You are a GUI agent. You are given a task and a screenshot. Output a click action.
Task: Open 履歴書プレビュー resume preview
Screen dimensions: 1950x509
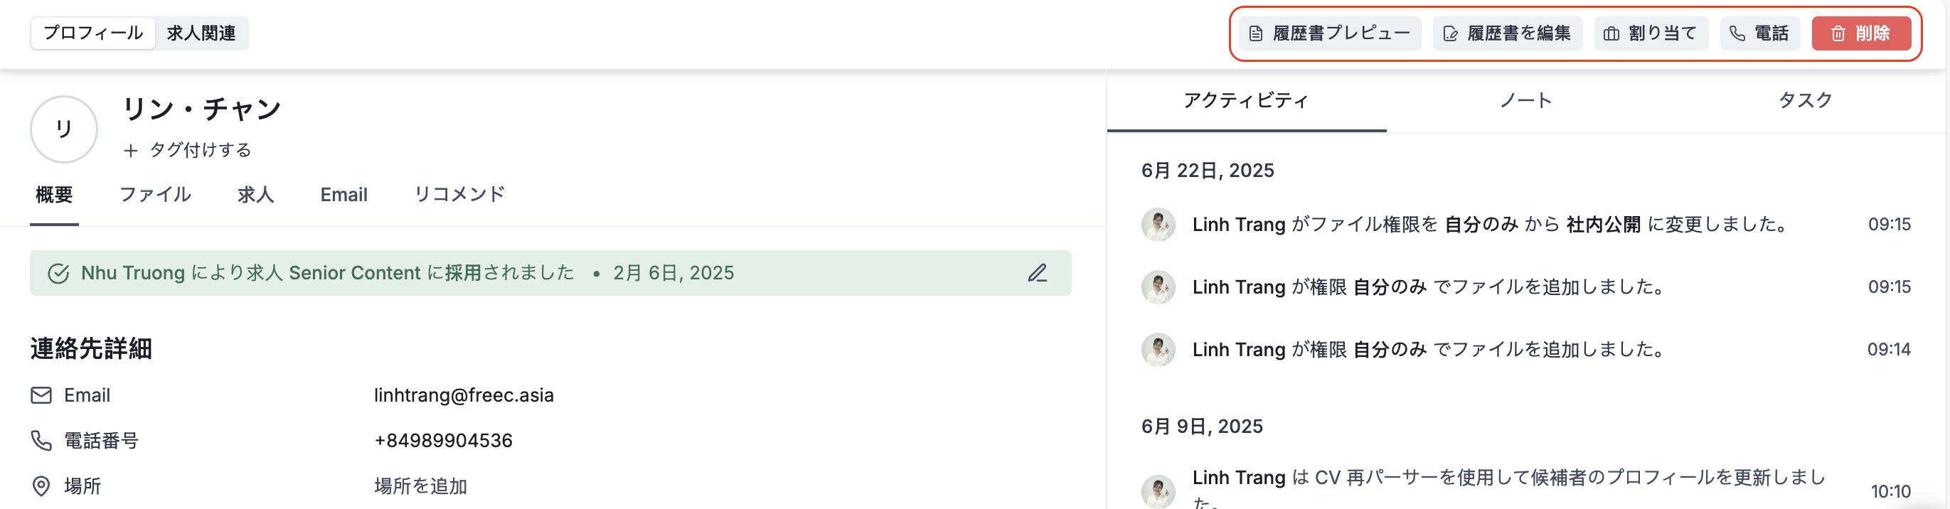click(x=1329, y=33)
